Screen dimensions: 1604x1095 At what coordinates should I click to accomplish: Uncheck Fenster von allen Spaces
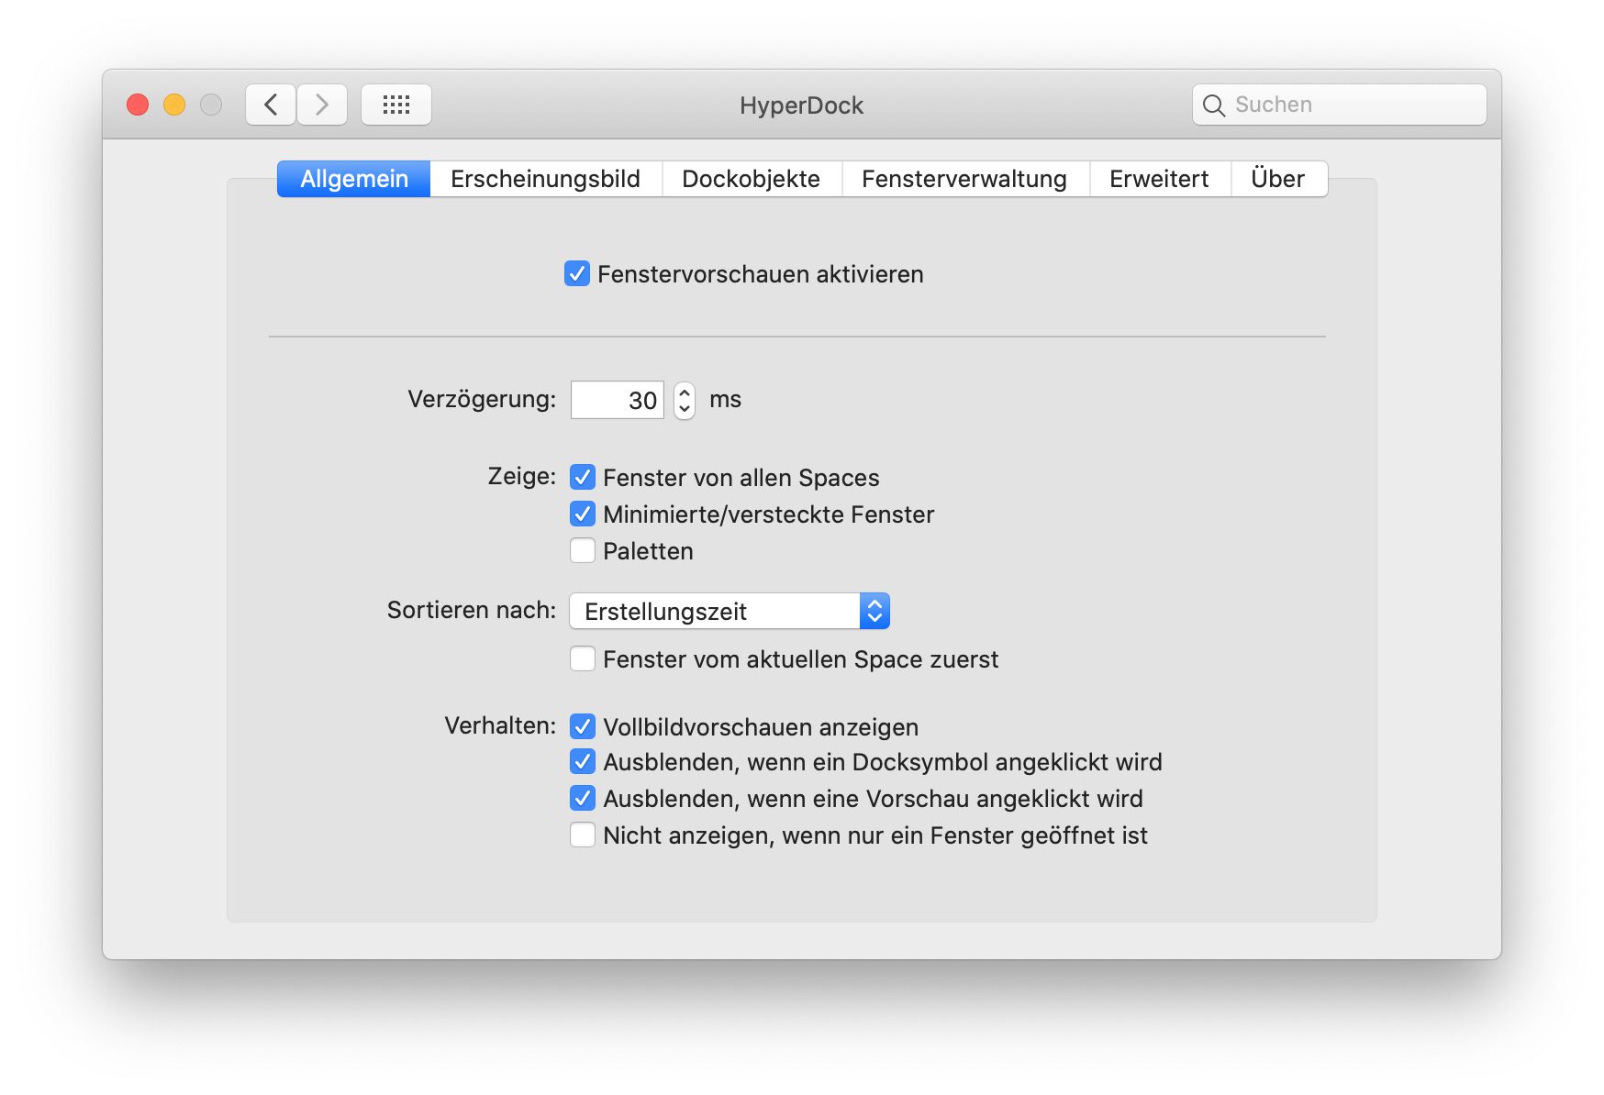click(x=583, y=477)
